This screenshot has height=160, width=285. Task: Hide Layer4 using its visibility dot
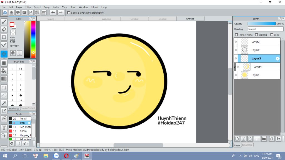click(x=238, y=67)
